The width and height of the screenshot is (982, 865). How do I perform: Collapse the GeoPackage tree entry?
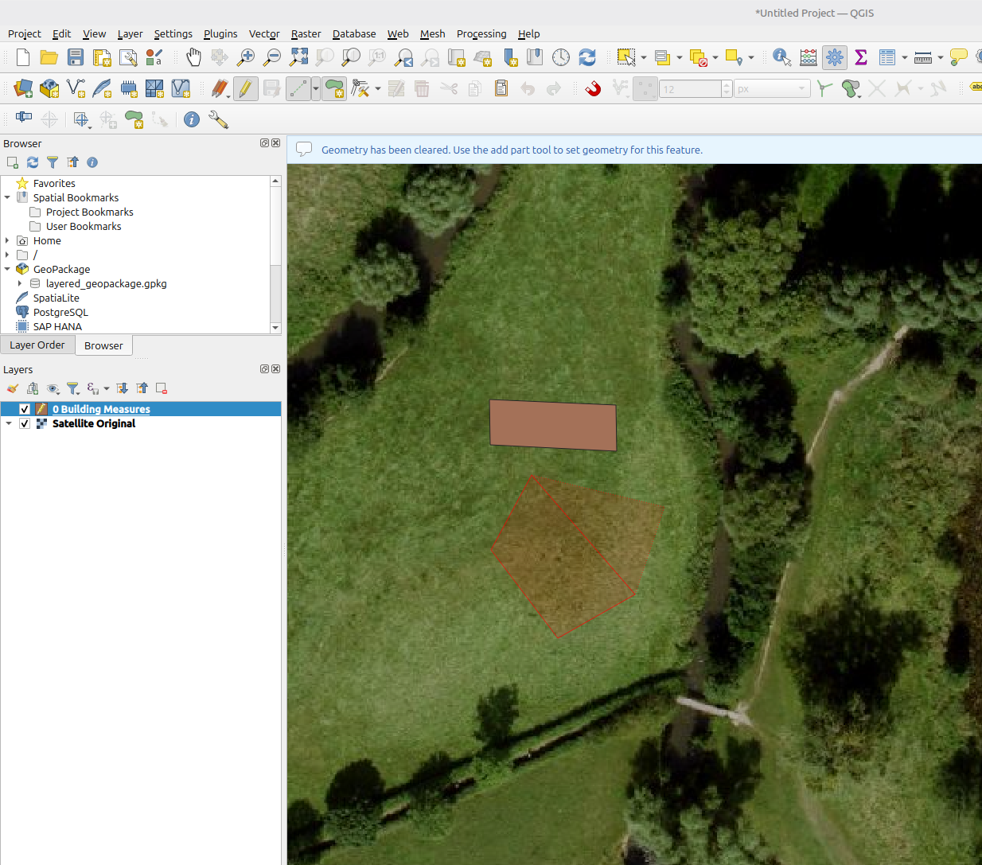6,269
